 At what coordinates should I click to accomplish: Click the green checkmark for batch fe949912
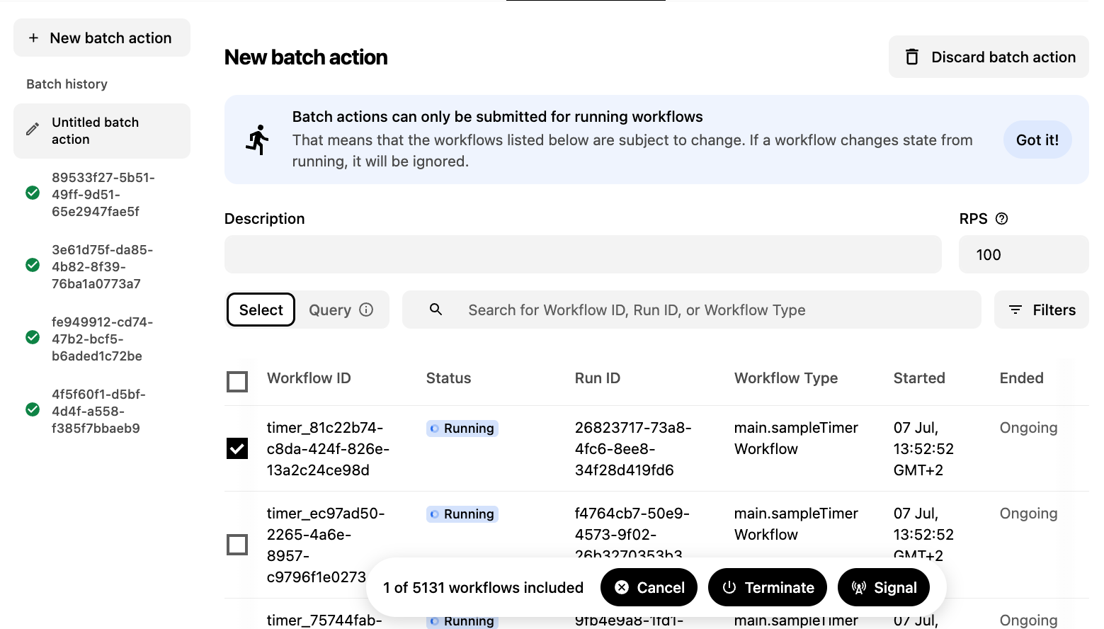[33, 337]
